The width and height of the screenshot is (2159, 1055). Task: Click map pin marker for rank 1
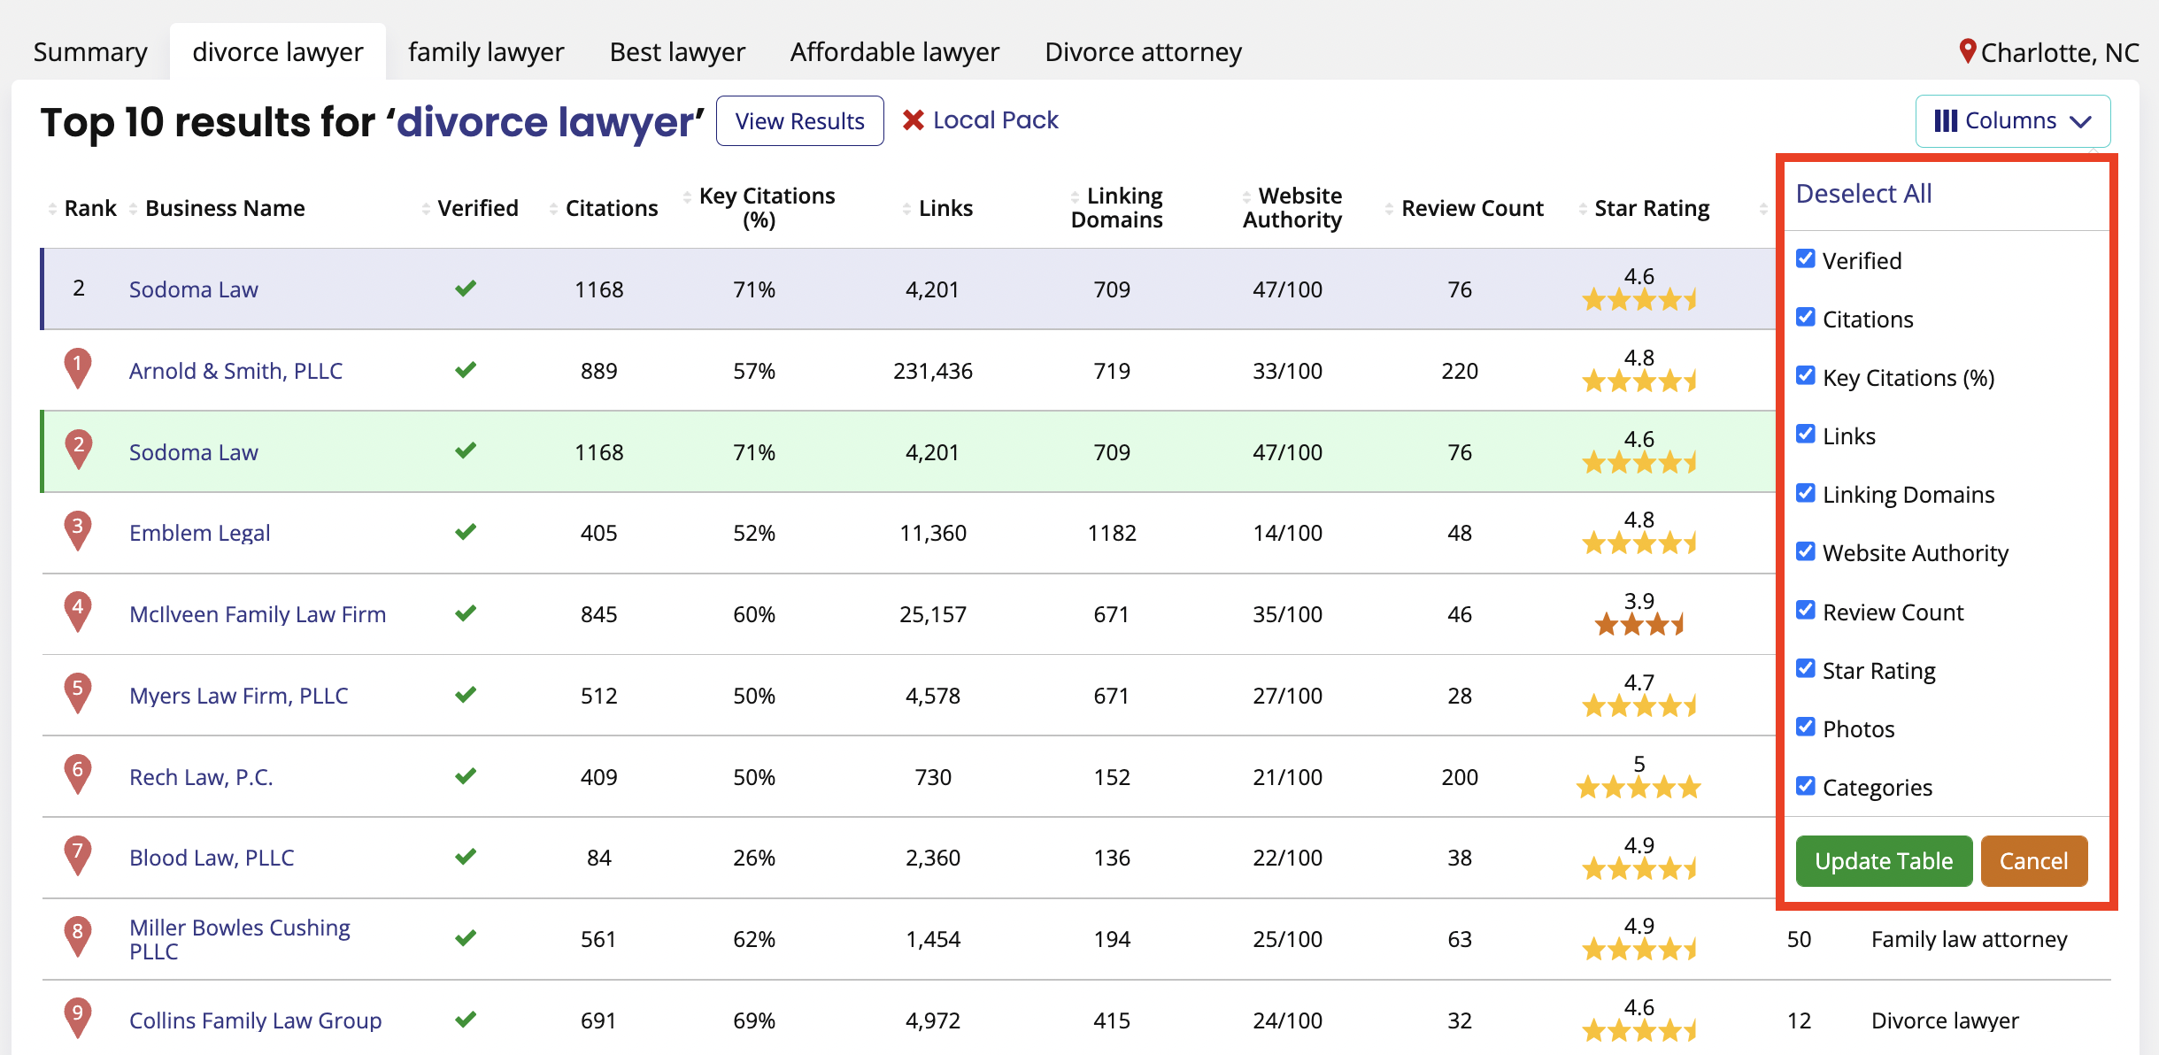[x=78, y=367]
